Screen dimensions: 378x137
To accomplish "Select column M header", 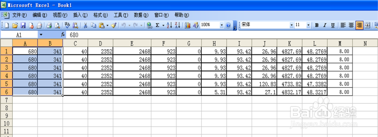I will click(x=340, y=43).
